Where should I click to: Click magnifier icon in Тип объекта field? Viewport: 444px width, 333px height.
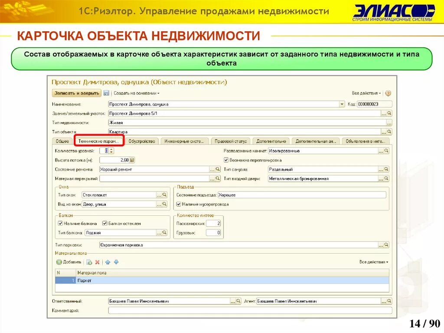pyautogui.click(x=389, y=132)
